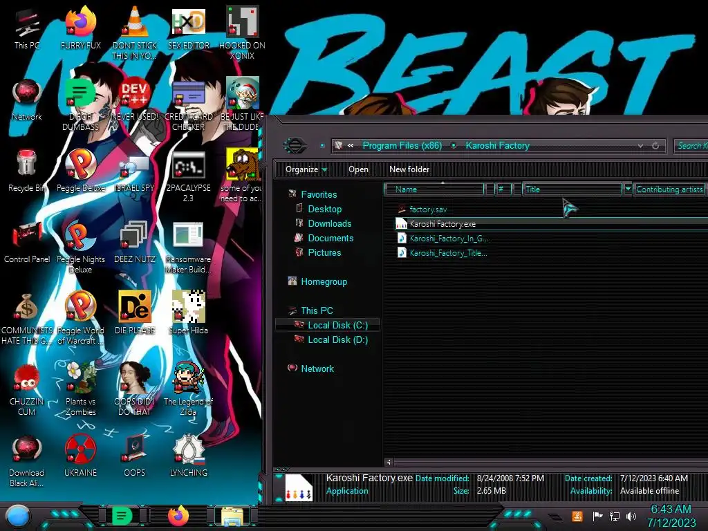Click the Karoshi Factory breadcrumb

click(x=497, y=145)
